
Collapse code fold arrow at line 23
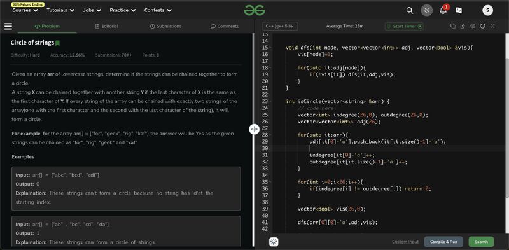click(270, 101)
